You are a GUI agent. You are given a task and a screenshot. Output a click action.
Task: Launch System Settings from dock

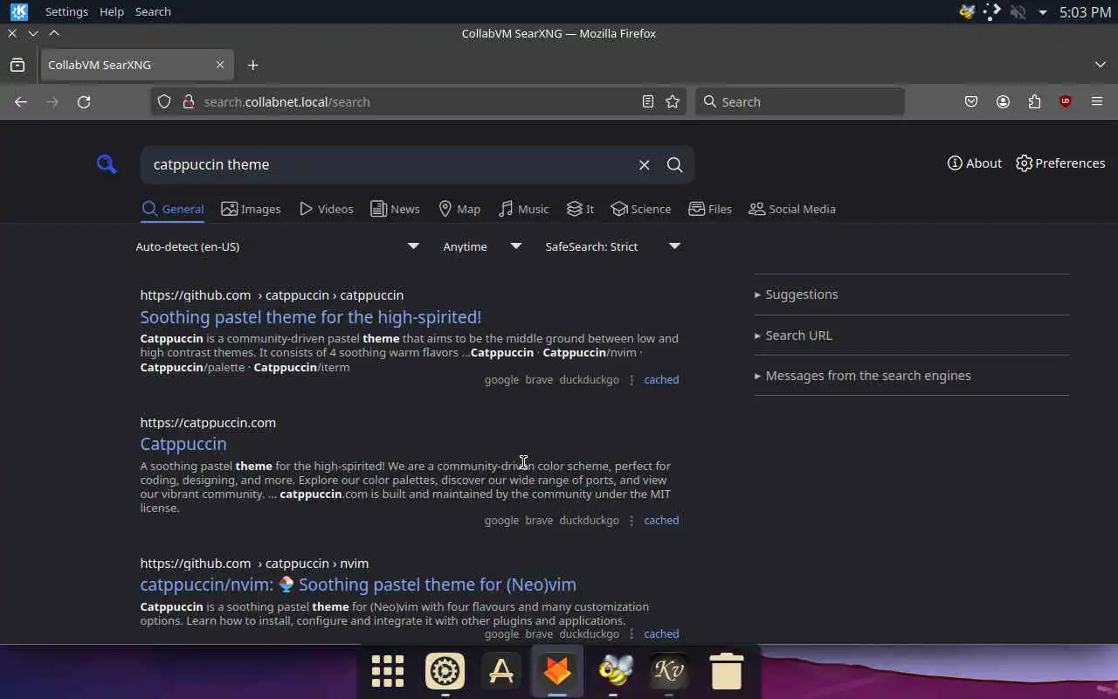(445, 671)
